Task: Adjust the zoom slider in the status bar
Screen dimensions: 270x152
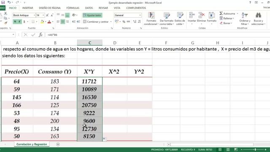Action: [x=255, y=149]
